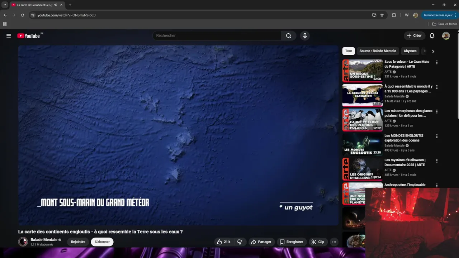Click the Rechercher search field
This screenshot has width=459, height=258.
(x=217, y=36)
